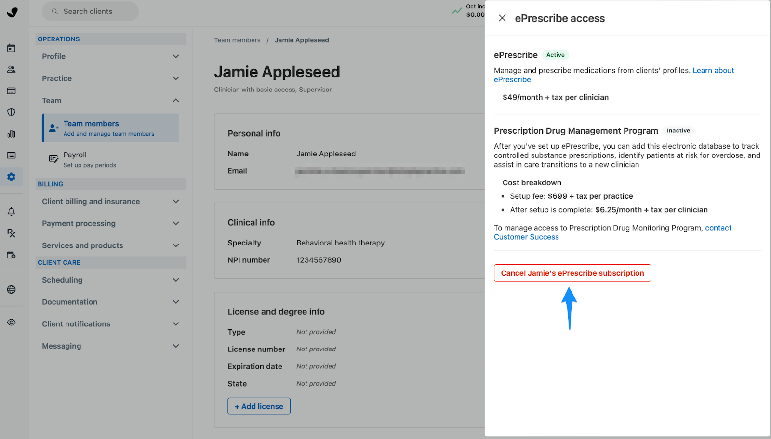Click the Team members person-plus icon
The image size is (771, 439).
53,128
